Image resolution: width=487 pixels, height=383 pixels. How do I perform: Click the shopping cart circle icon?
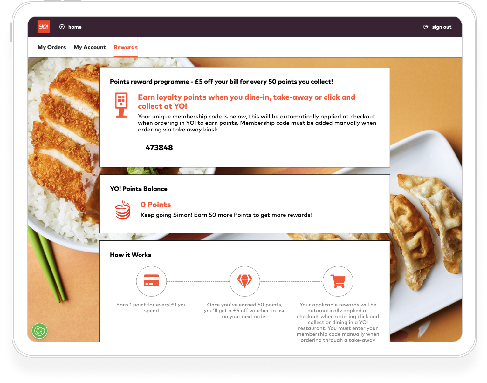pyautogui.click(x=338, y=281)
